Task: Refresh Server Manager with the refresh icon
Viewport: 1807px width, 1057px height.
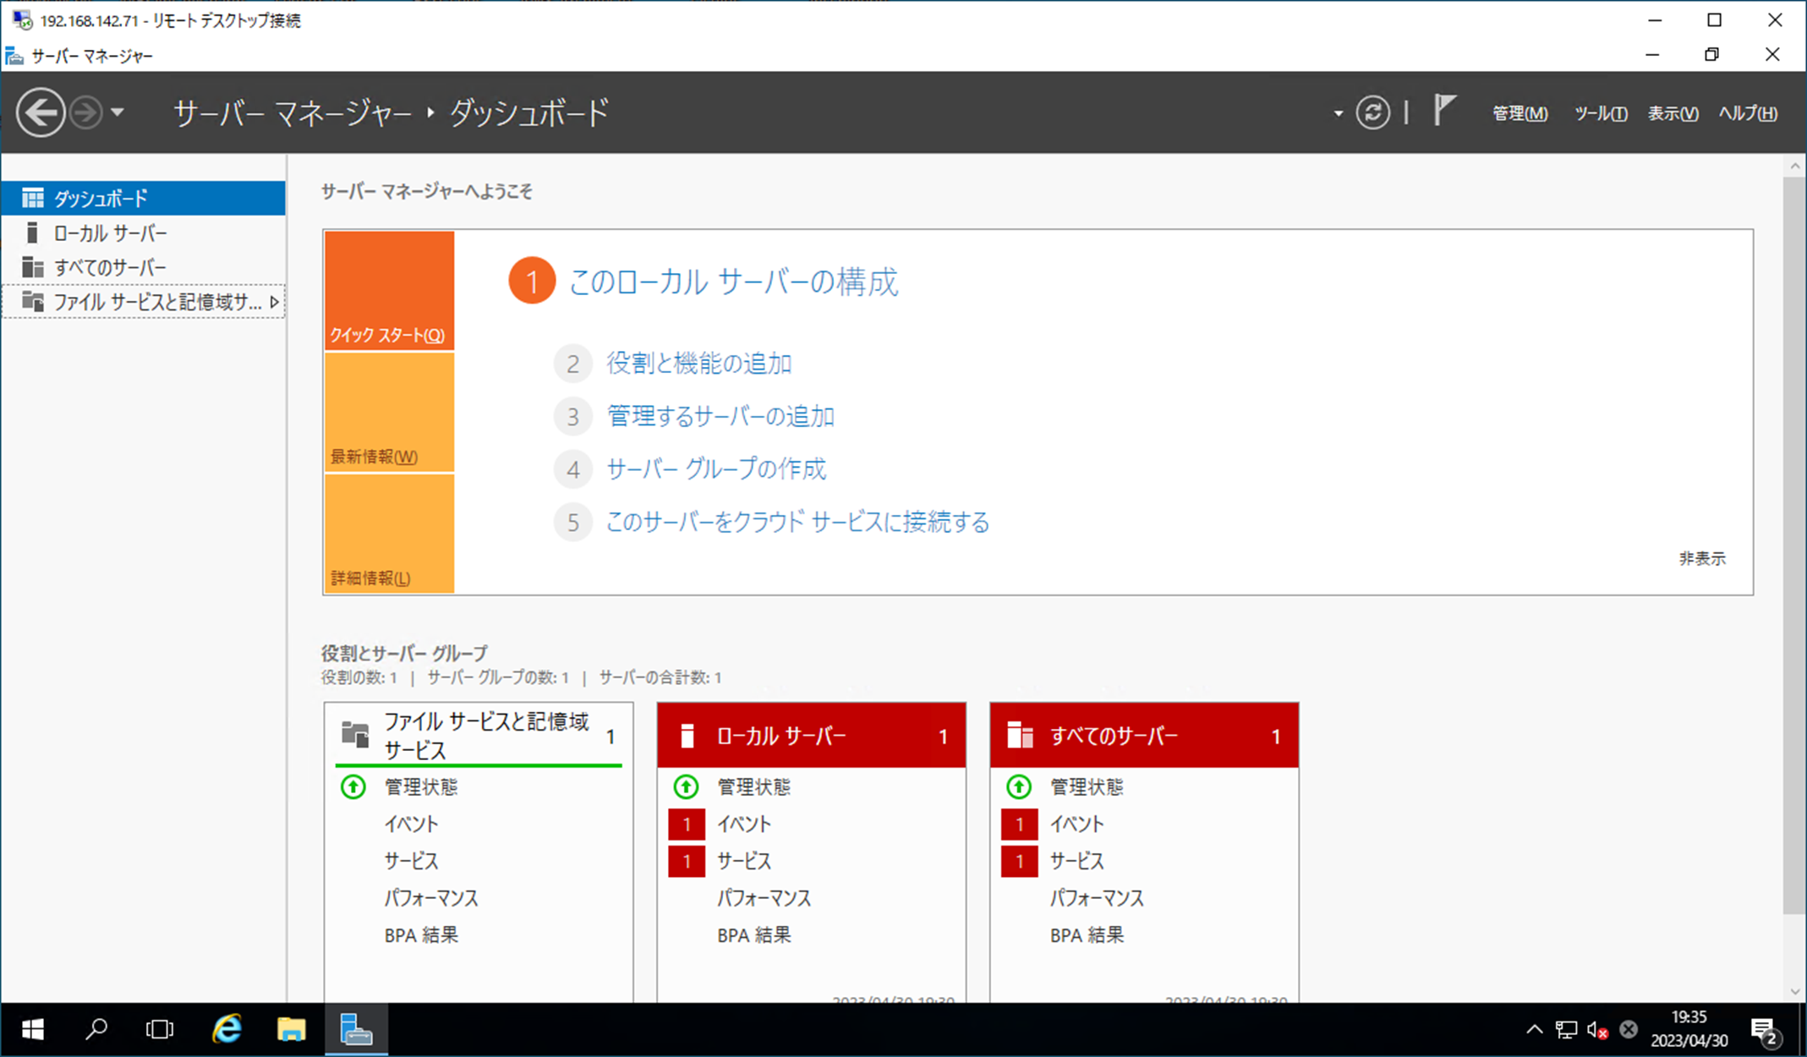Action: pyautogui.click(x=1373, y=112)
